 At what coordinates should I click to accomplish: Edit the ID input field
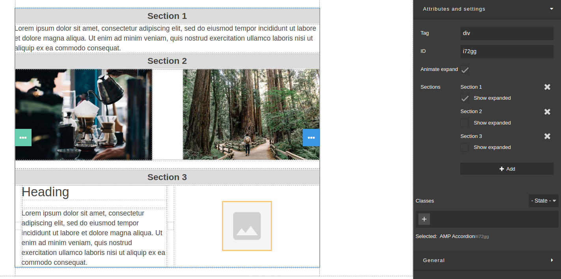pos(507,51)
